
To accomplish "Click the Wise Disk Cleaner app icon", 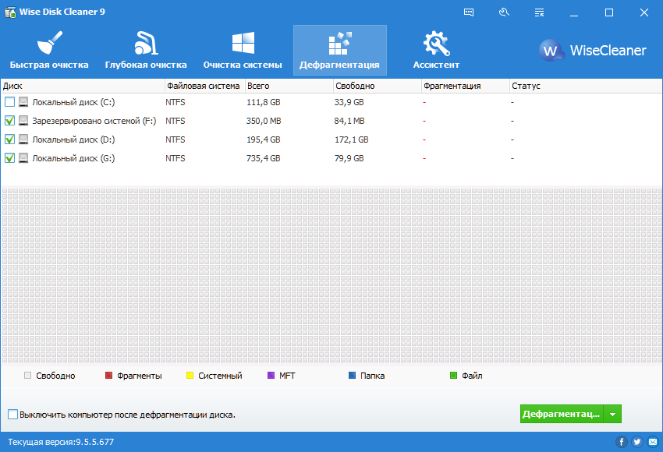I will click(10, 12).
